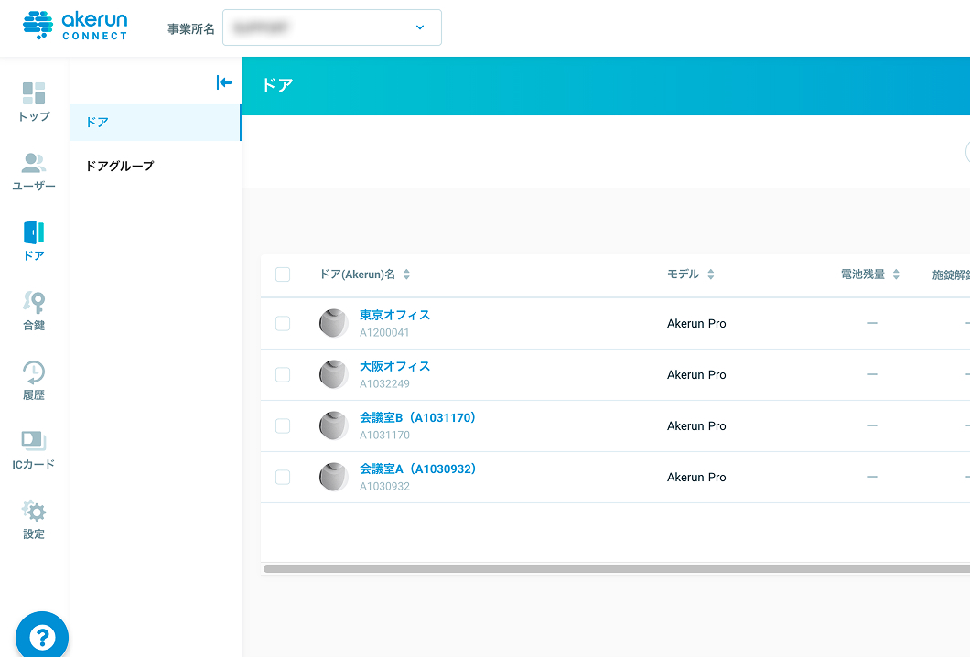Click the 事業所名 label
The height and width of the screenshot is (657, 970).
[x=191, y=28]
